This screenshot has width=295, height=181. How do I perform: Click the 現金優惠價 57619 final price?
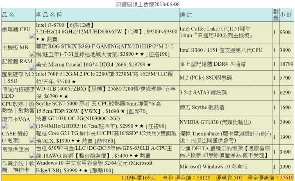[x=270, y=178]
